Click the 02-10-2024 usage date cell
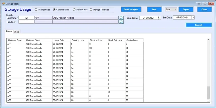The image size is (216, 108). point(61,80)
